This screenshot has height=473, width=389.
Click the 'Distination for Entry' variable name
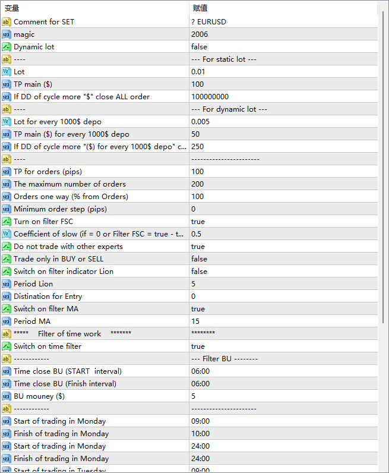tap(48, 297)
